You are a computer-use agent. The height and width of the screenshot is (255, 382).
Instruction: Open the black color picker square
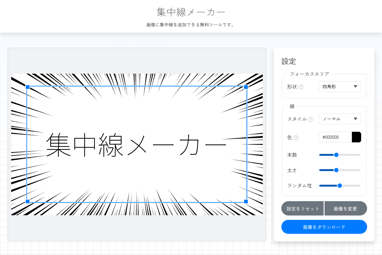tap(357, 137)
